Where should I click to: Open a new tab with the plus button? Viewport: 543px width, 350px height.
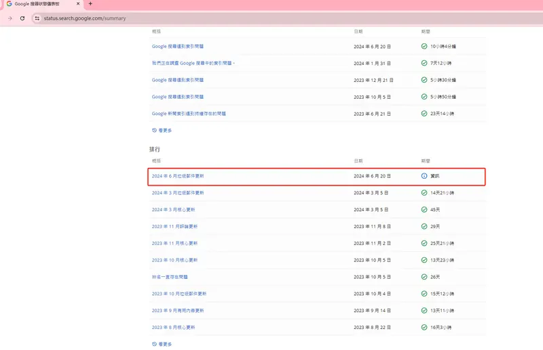point(90,4)
